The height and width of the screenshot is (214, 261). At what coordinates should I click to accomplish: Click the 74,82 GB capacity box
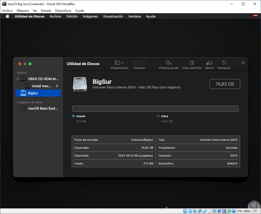[225, 84]
